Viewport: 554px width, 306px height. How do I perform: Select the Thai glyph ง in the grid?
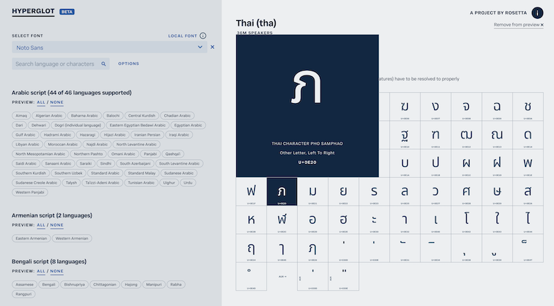click(436, 107)
